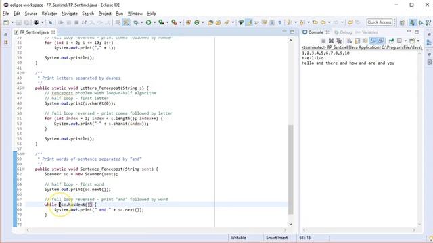Click the Coverage launch icon
The width and height of the screenshot is (433, 243).
point(161,22)
